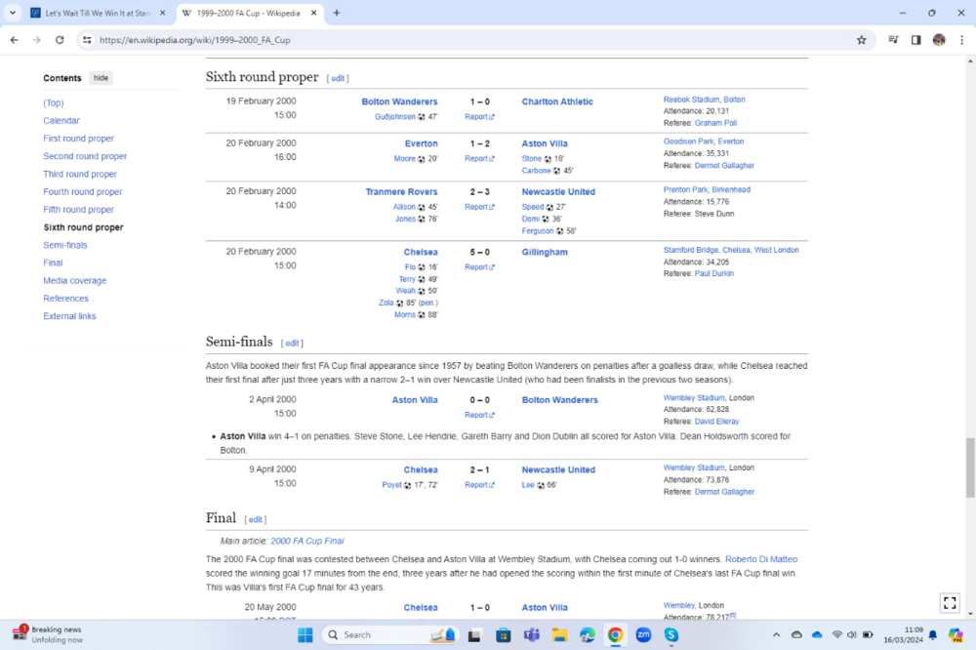This screenshot has width=976, height=650.
Task: Open the 2000 FA Cup Final main article
Action: [x=306, y=541]
